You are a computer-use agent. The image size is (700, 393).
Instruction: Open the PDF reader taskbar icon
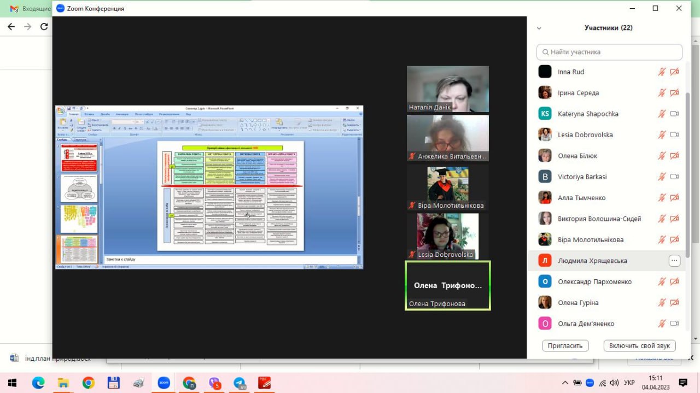pos(265,383)
